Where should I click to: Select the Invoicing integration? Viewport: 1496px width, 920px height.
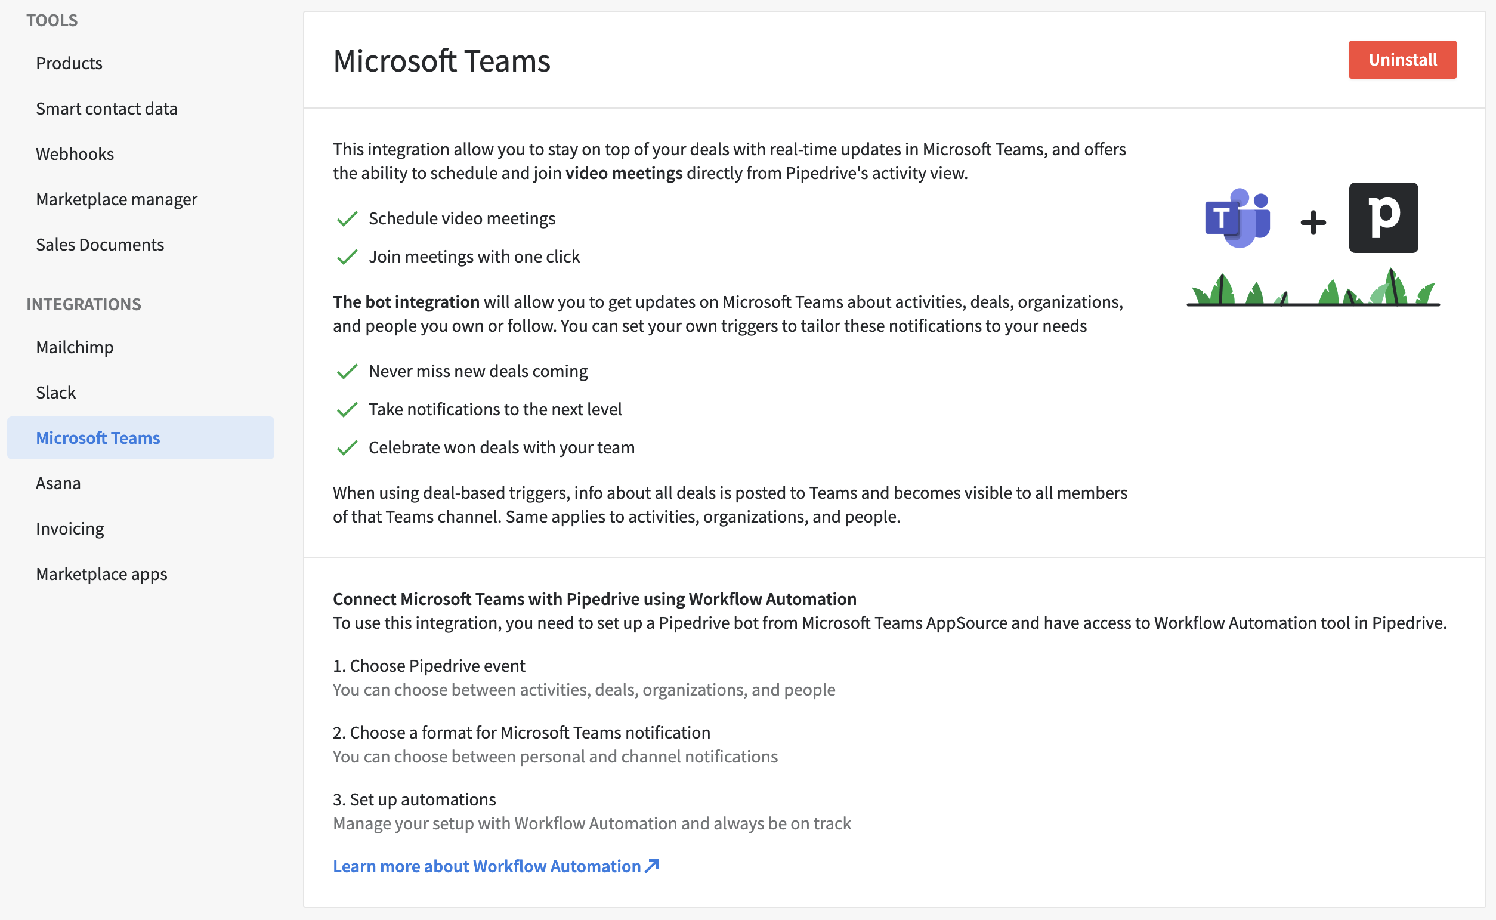tap(69, 528)
